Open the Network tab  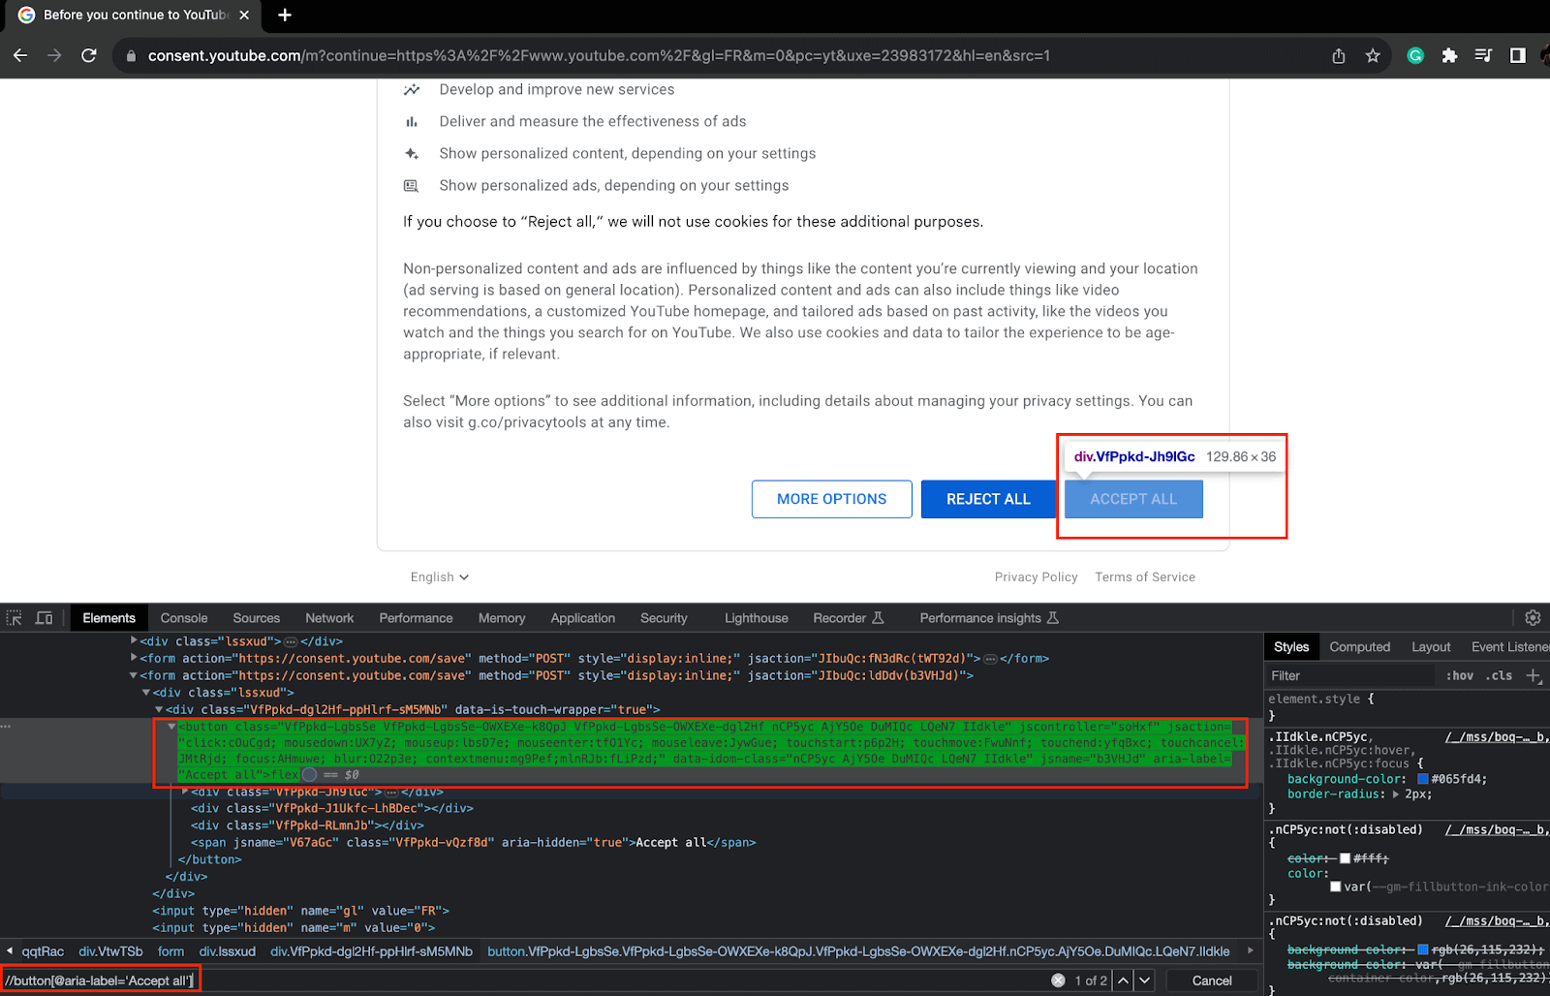point(329,617)
